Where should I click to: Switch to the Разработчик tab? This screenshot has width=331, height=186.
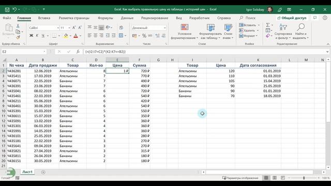click(x=199, y=18)
